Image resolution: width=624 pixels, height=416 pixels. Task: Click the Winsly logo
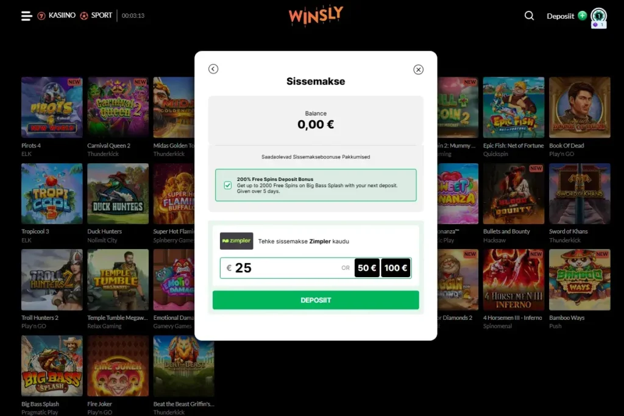click(x=316, y=16)
